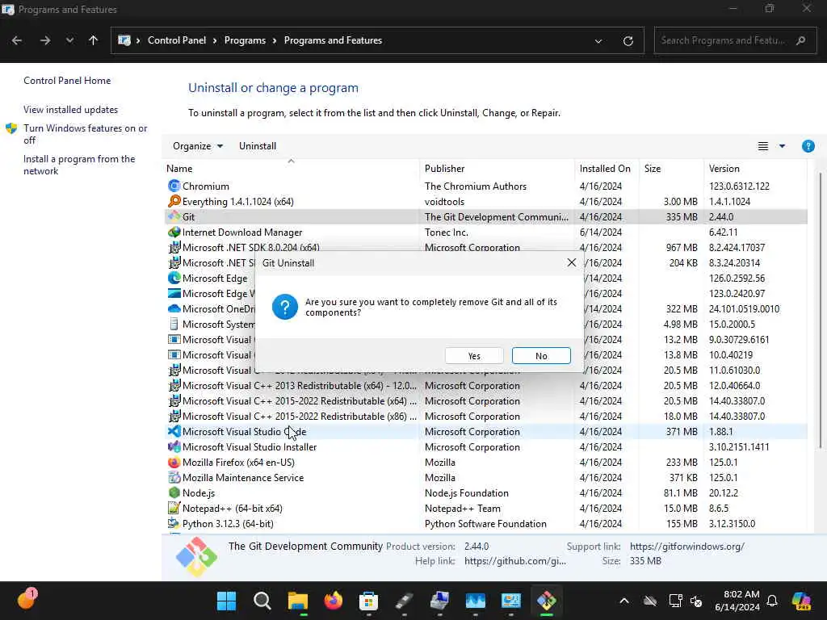Click the Everything search program icon
The height and width of the screenshot is (620, 827).
click(174, 201)
